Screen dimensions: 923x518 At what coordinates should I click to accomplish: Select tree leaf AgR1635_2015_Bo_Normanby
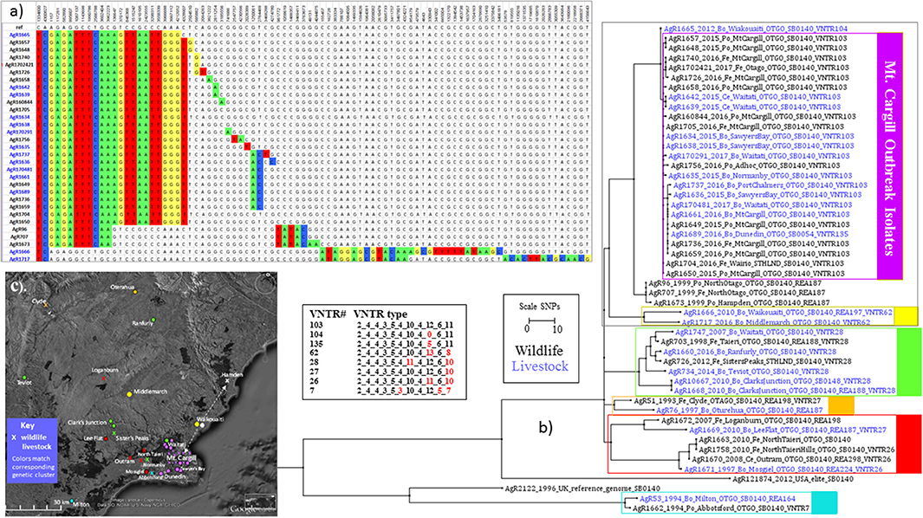760,176
